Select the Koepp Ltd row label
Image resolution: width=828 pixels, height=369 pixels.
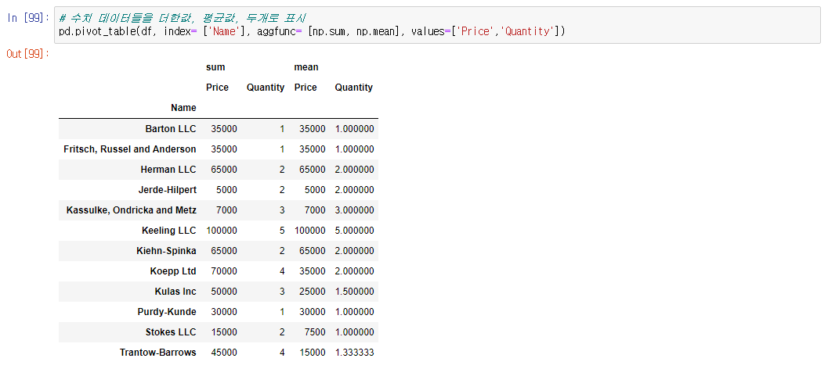tap(173, 271)
